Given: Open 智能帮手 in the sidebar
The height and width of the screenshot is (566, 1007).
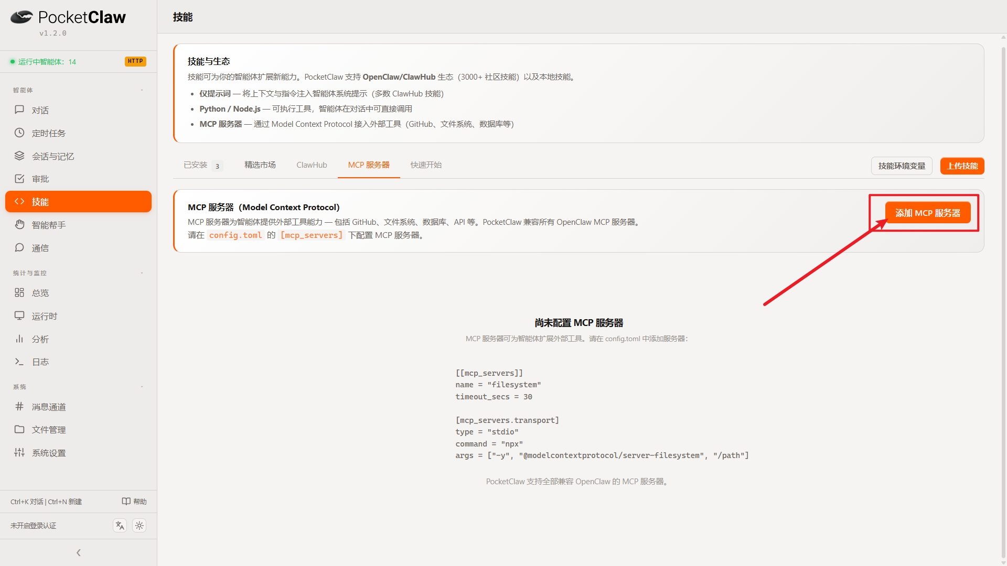Looking at the screenshot, I should pyautogui.click(x=78, y=225).
